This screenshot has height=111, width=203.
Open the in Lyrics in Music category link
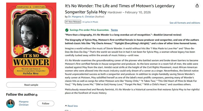(90, 22)
